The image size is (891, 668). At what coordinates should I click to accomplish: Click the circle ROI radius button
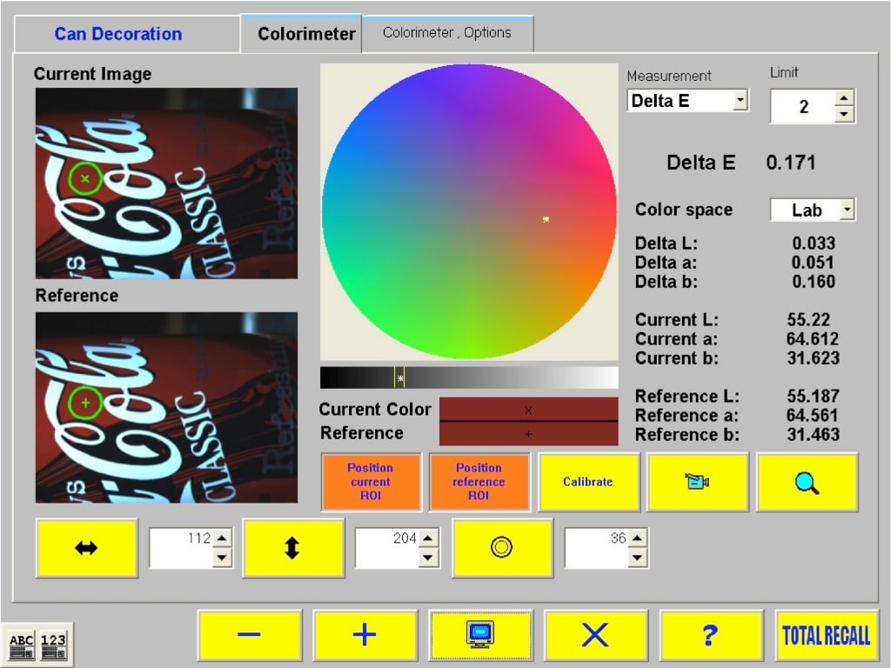[502, 548]
